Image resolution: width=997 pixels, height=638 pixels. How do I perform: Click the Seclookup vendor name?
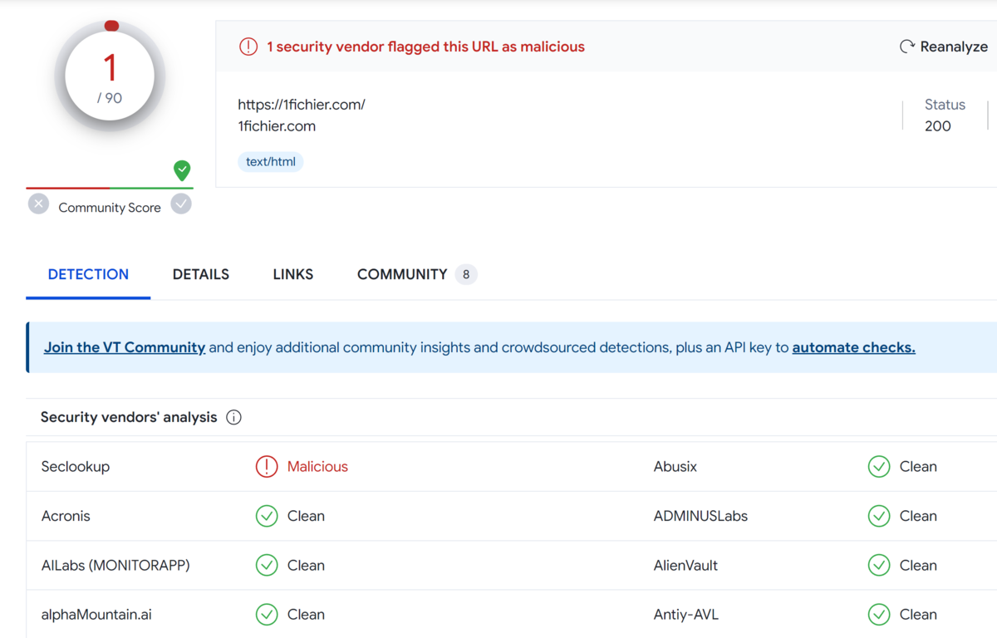pyautogui.click(x=76, y=467)
